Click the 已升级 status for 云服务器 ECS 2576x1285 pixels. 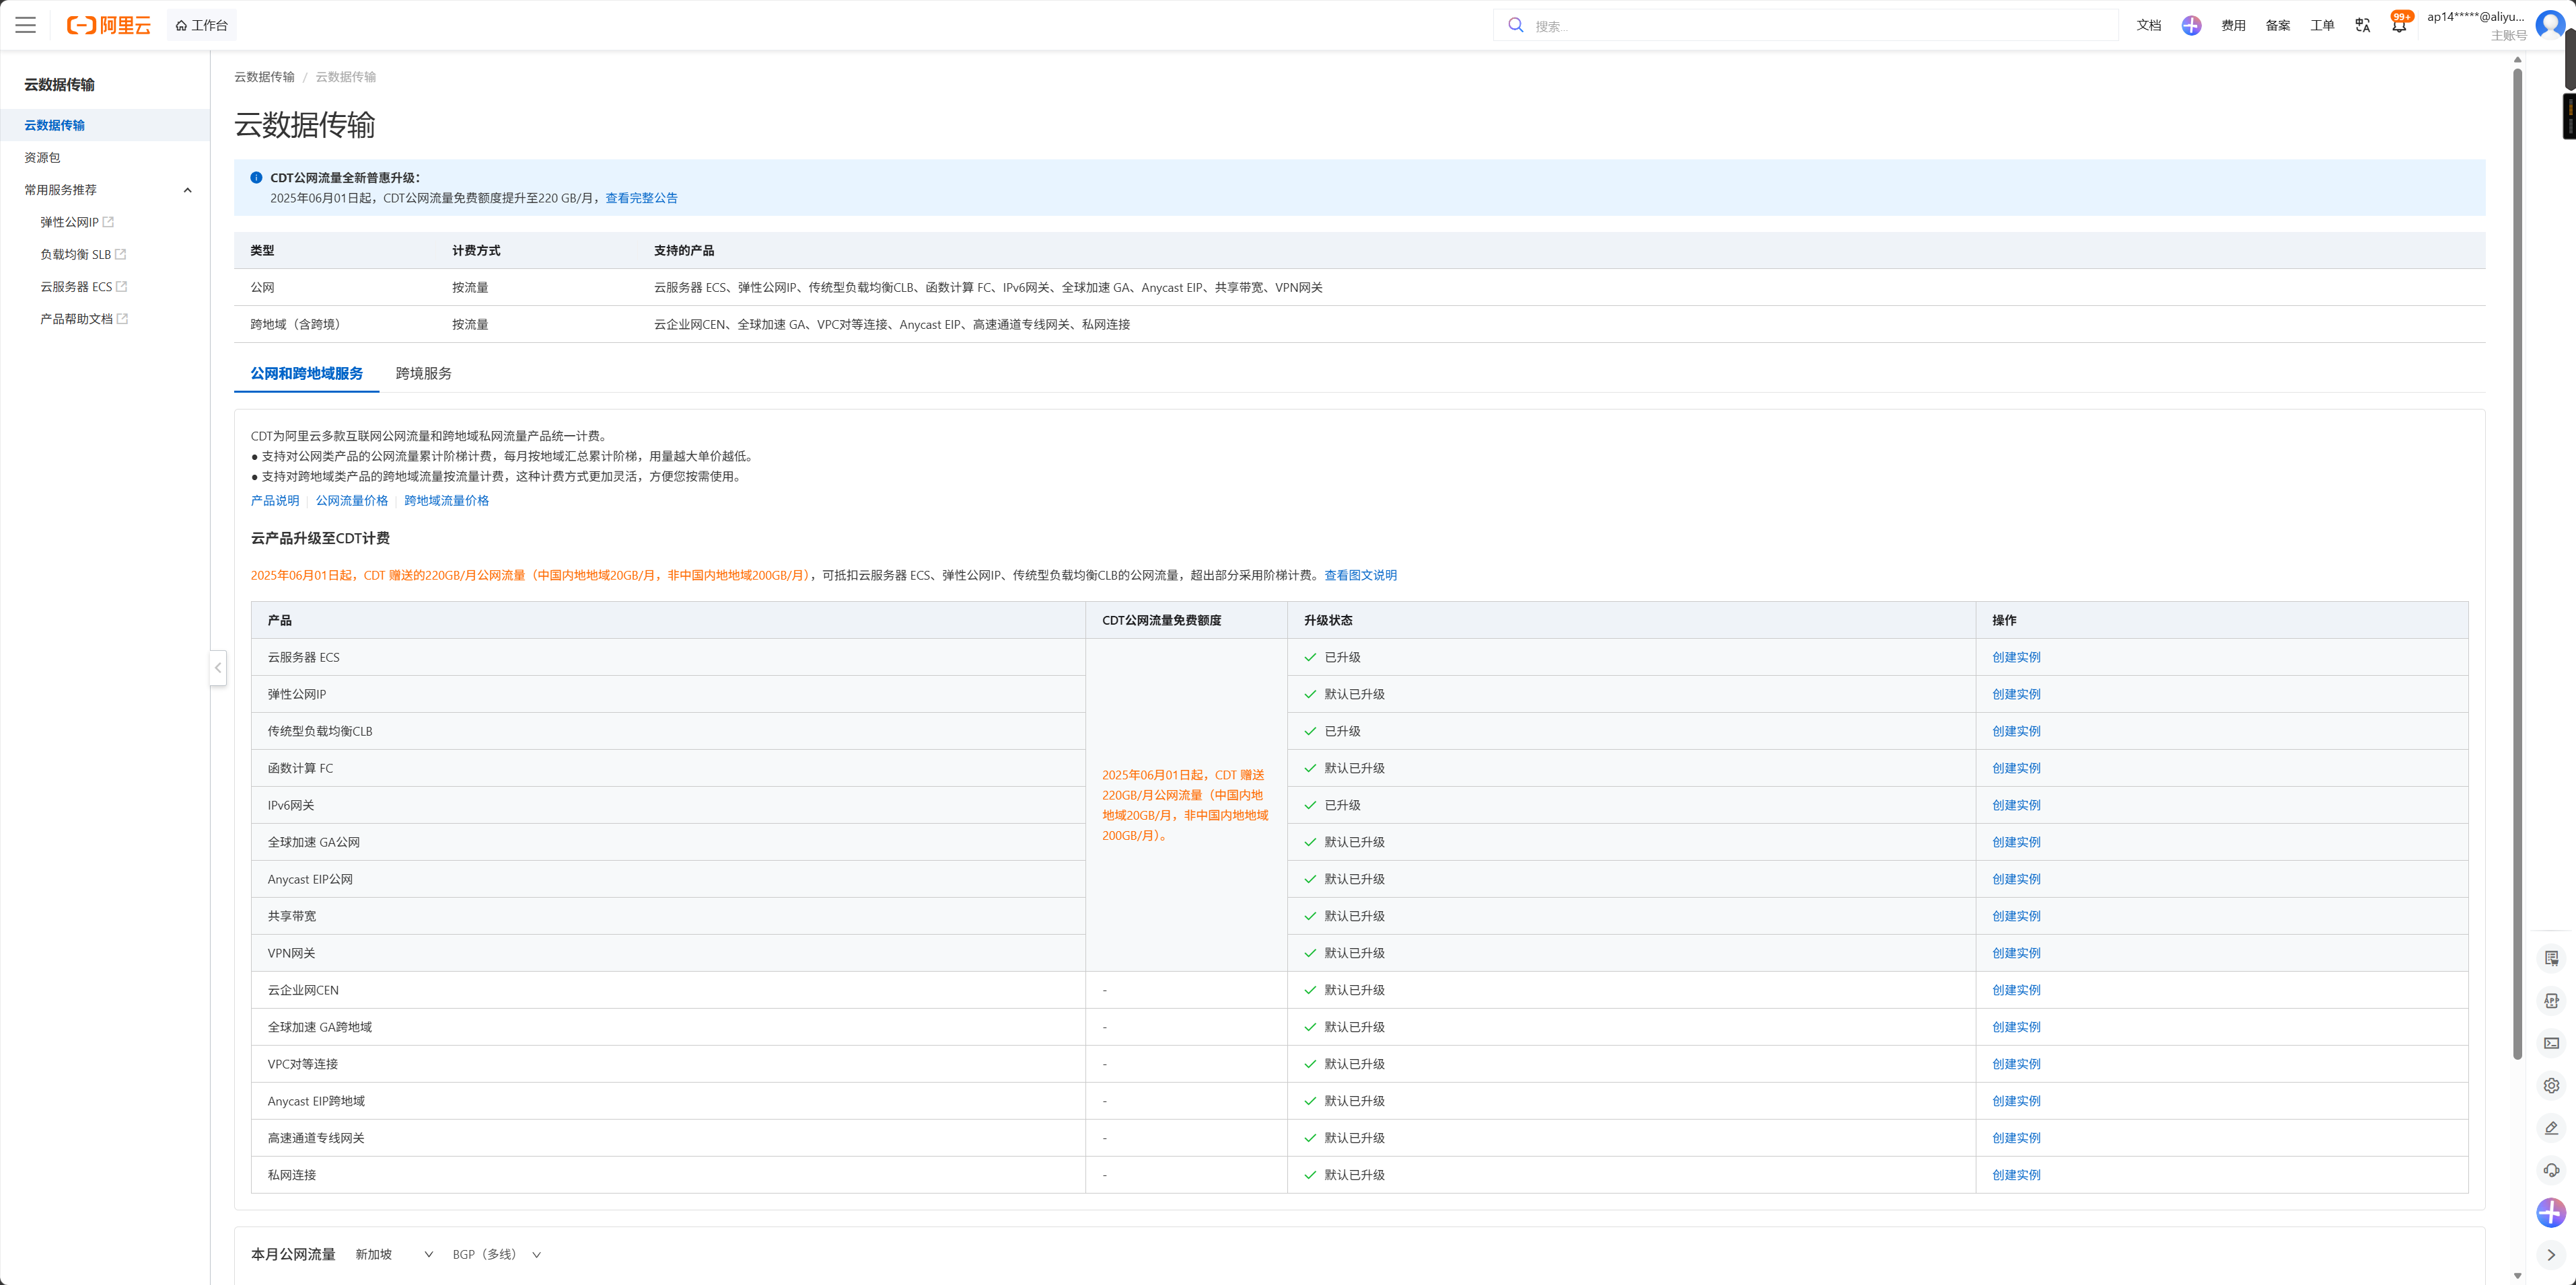pos(1333,658)
